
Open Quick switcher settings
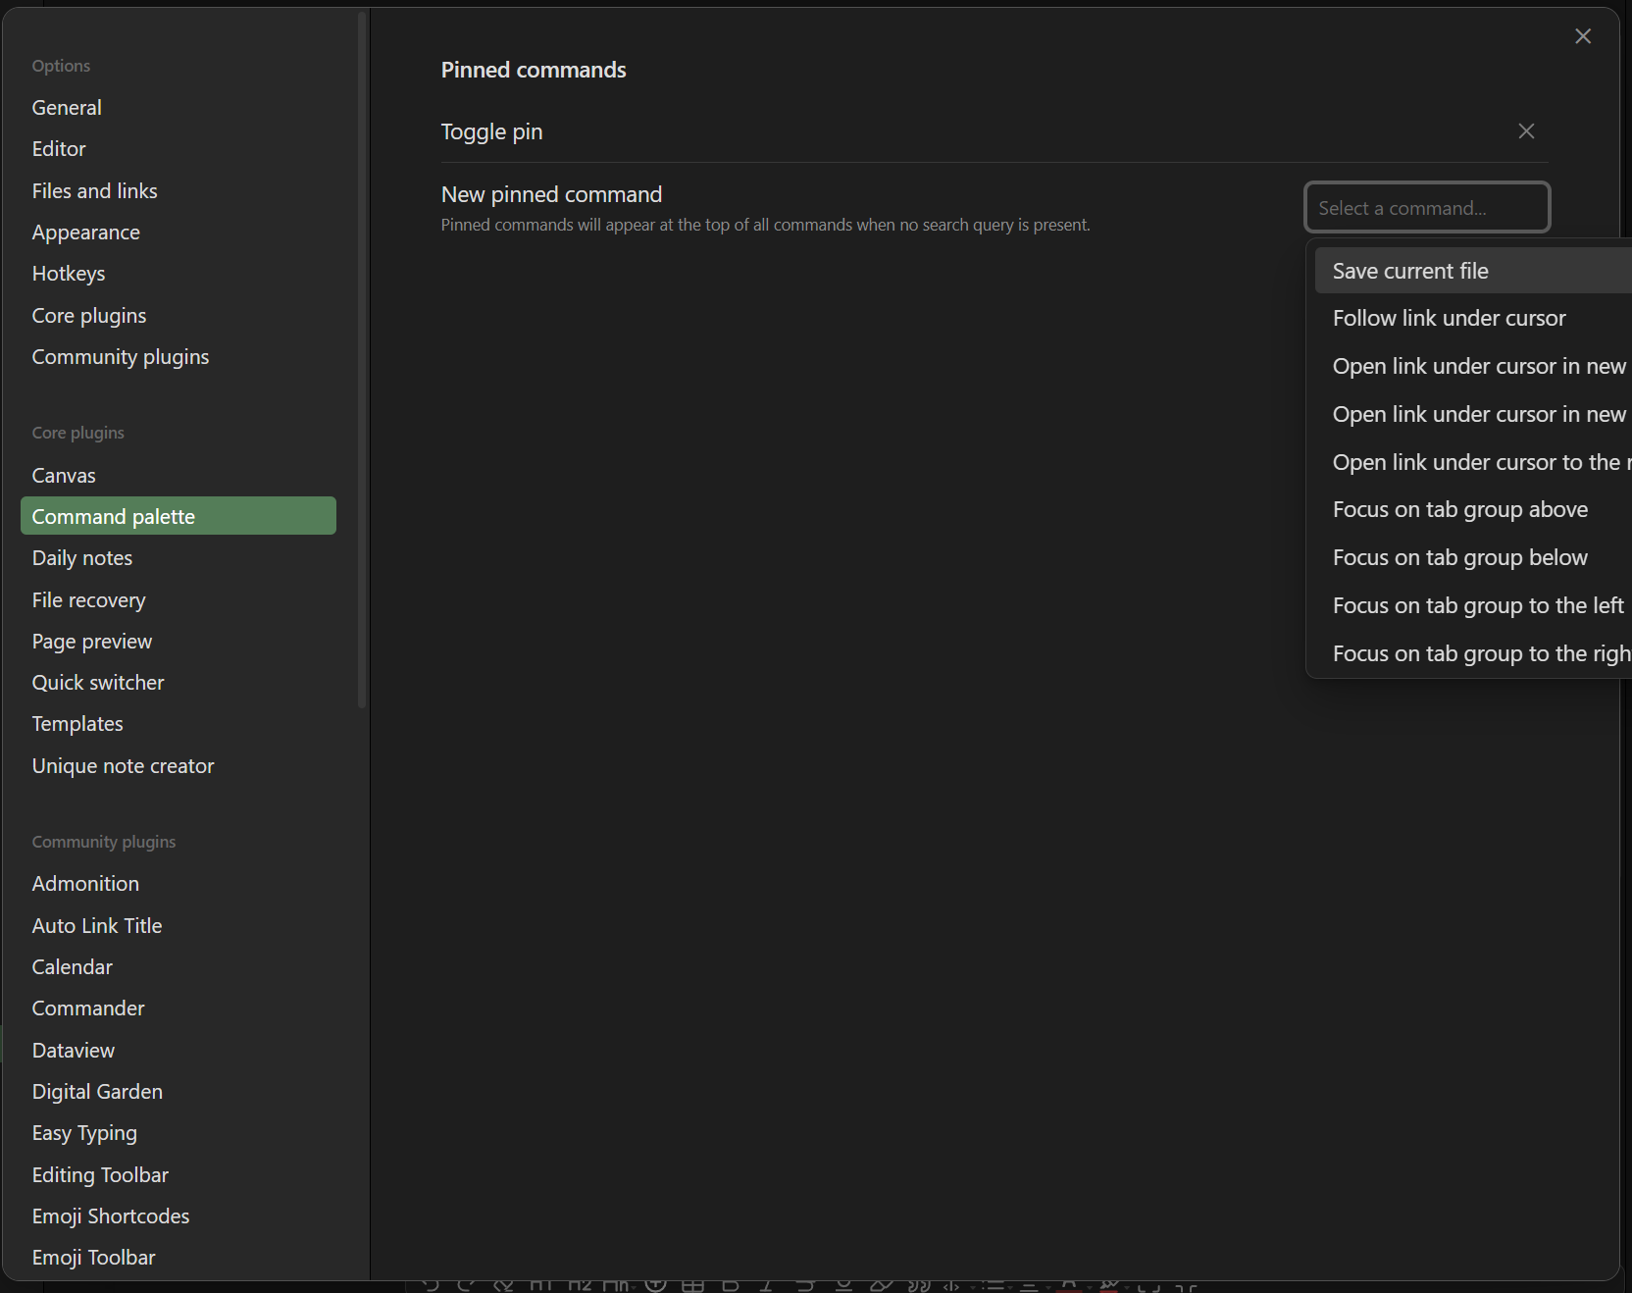(178, 683)
